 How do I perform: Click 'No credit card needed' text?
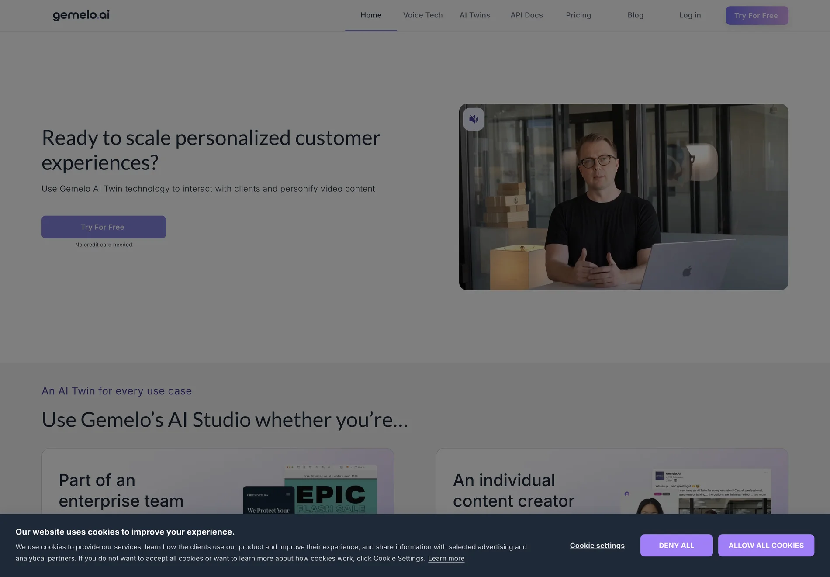point(104,245)
